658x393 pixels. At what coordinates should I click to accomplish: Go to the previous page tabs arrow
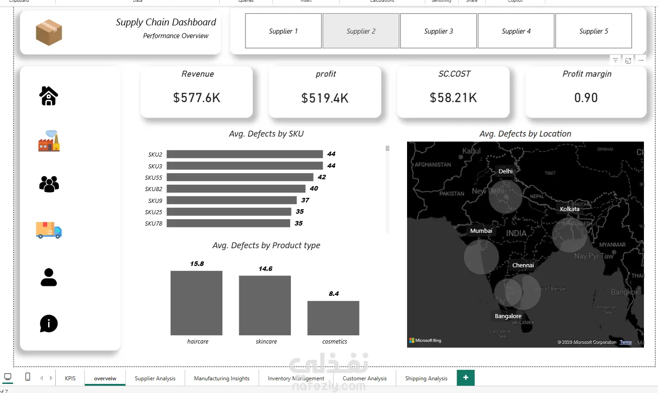click(x=42, y=378)
